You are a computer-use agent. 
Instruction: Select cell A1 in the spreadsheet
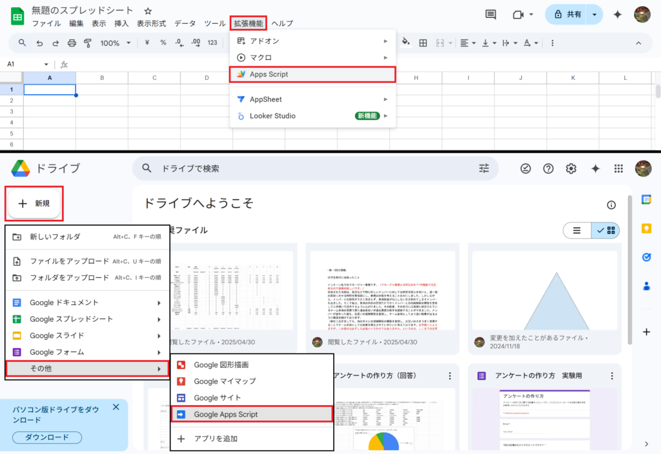(50, 89)
